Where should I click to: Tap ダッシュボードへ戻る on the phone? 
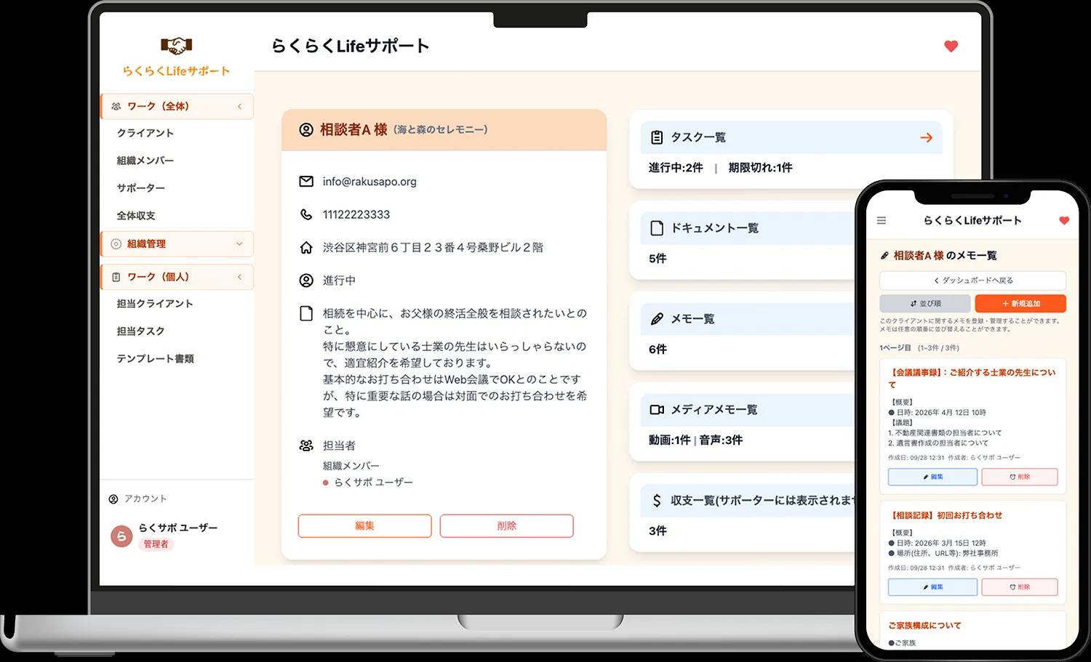[x=972, y=280]
